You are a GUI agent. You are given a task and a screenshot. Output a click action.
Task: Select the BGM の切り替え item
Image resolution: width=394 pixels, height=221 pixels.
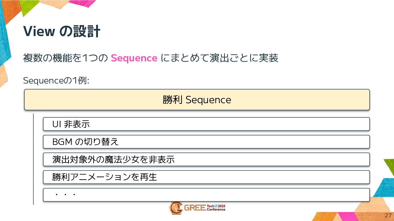click(206, 142)
